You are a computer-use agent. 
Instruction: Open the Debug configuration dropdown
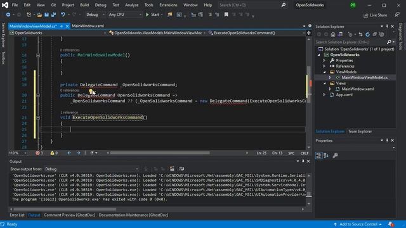(x=95, y=15)
